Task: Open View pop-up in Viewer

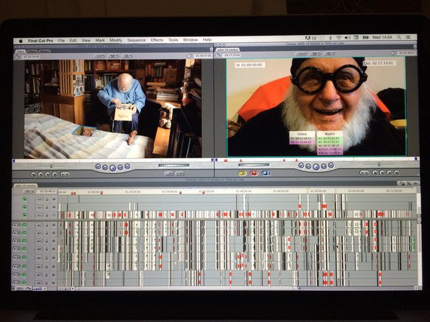Action: pos(127,56)
